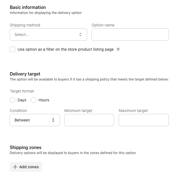This screenshot has width=173, height=178.
Task: Focus the Option name text field
Action: [x=130, y=35]
